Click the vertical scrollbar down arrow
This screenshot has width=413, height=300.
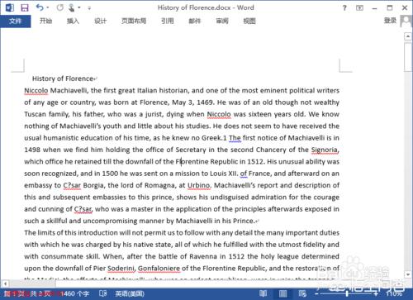(x=408, y=274)
